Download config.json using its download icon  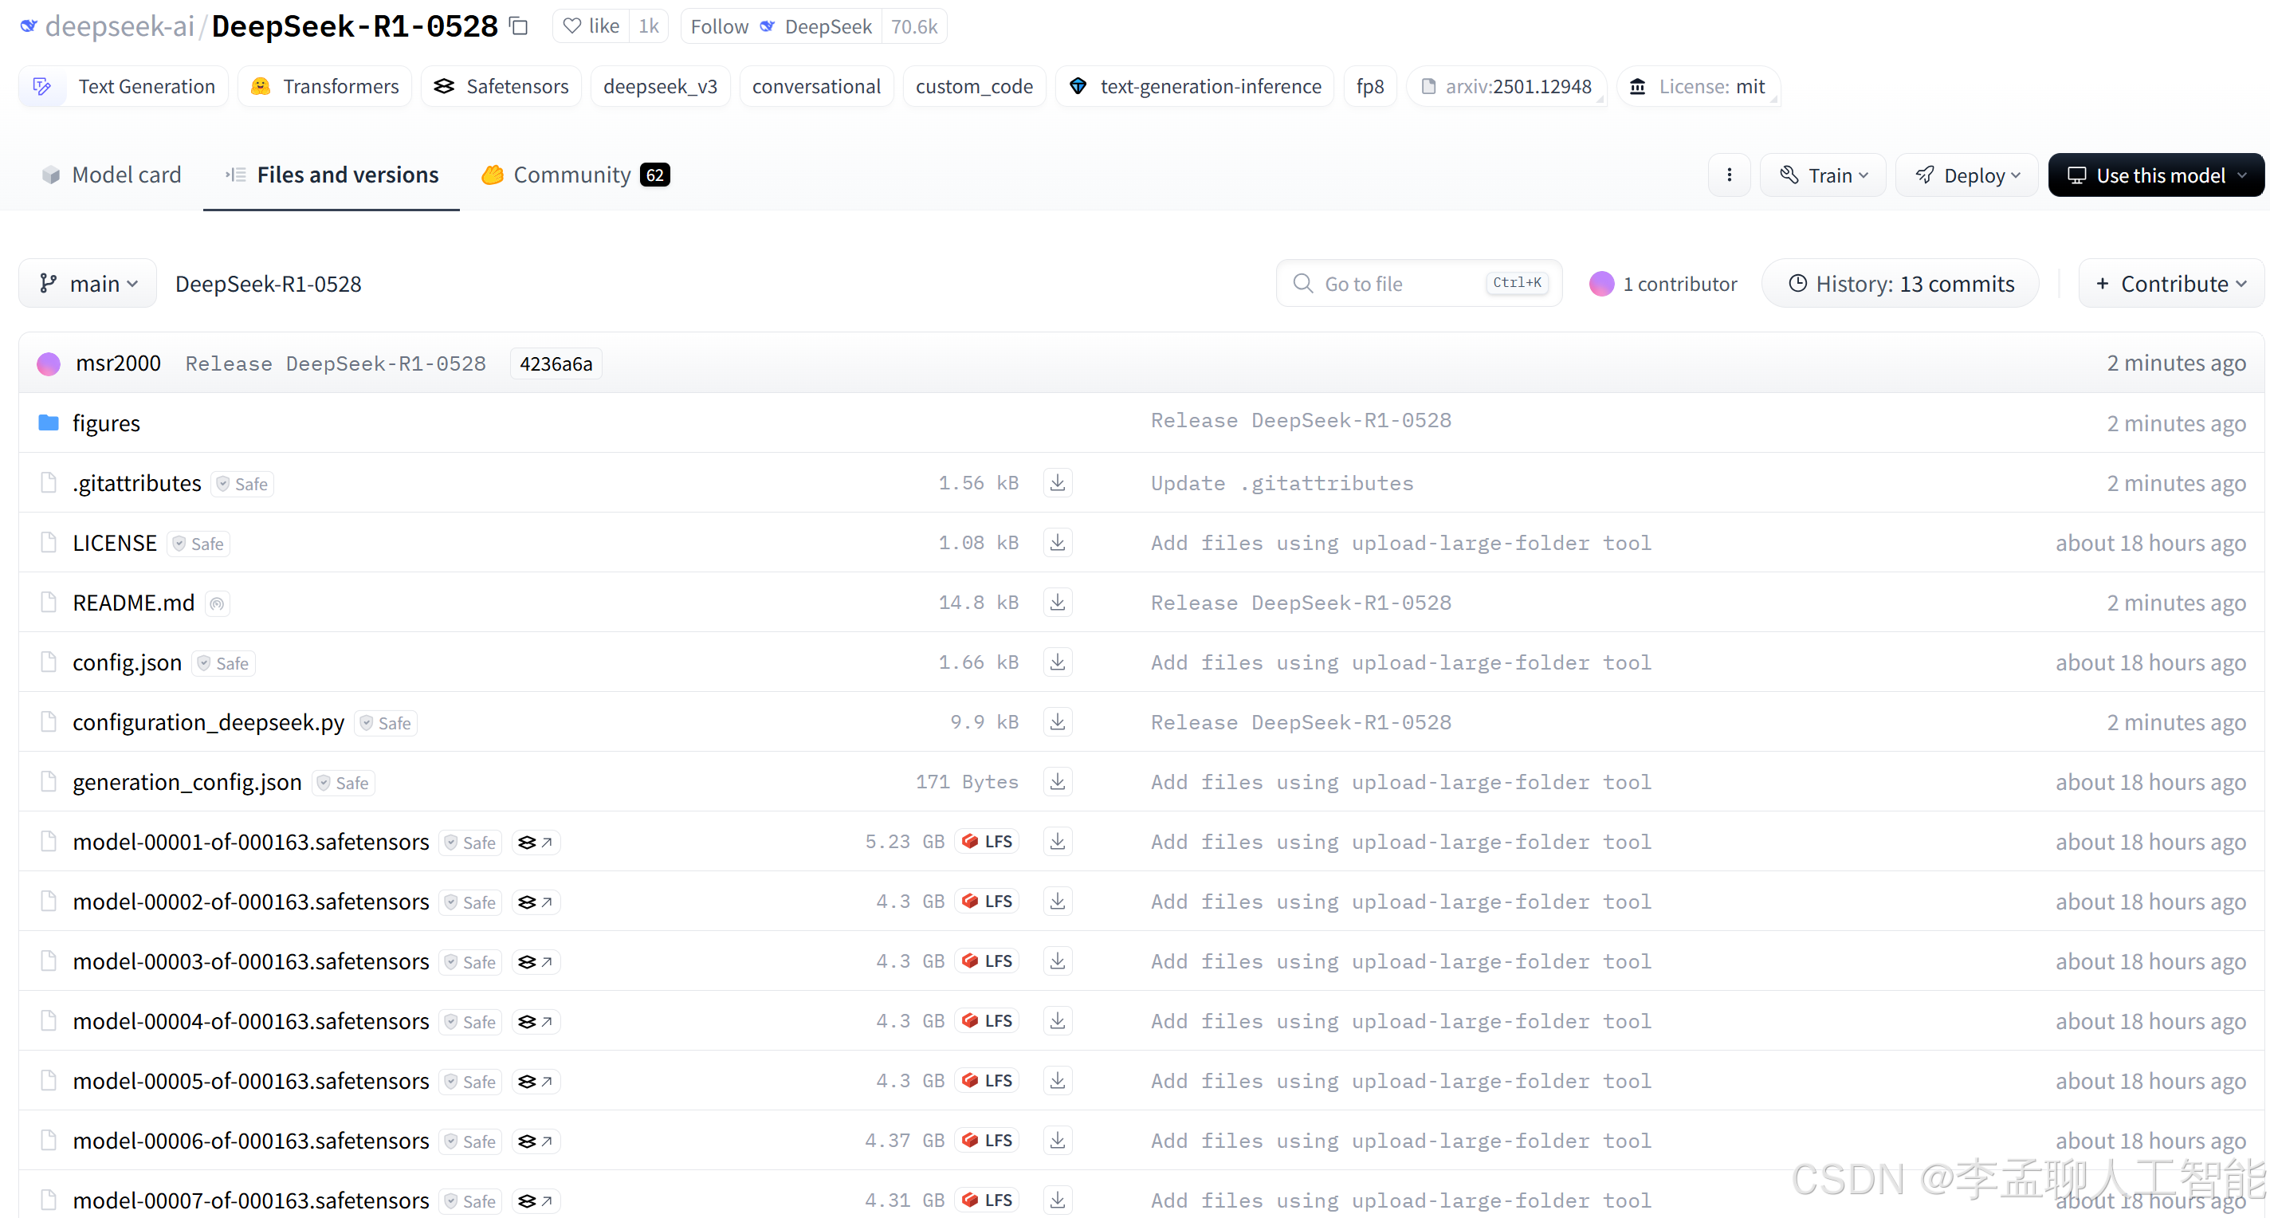coord(1057,662)
